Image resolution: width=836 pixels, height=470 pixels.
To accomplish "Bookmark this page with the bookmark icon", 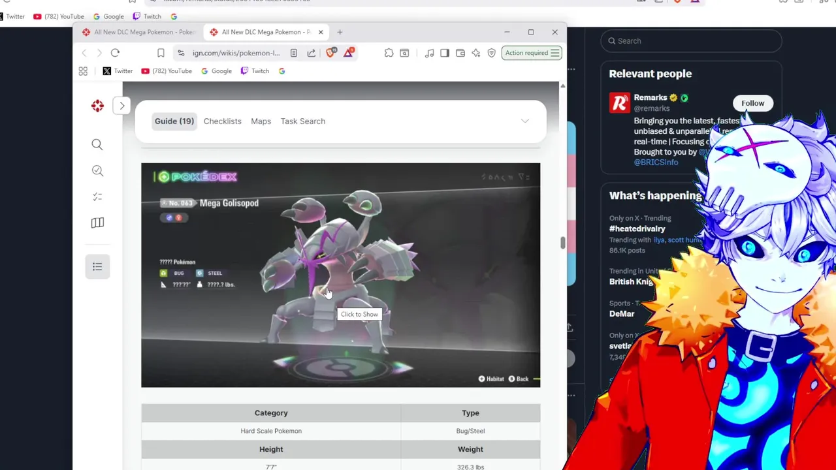I will [161, 53].
